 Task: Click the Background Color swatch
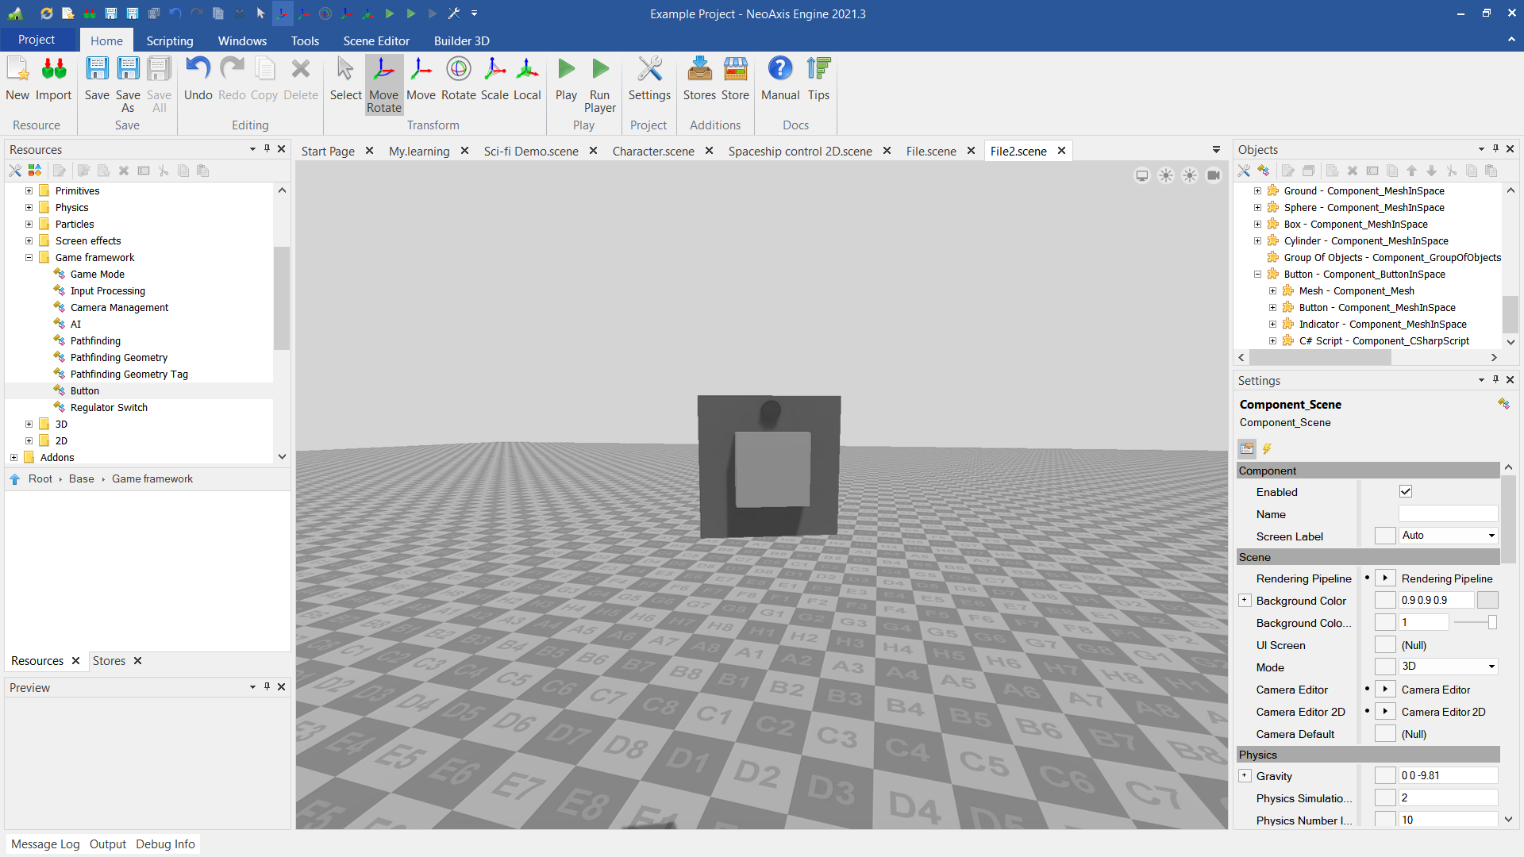[x=1487, y=601]
